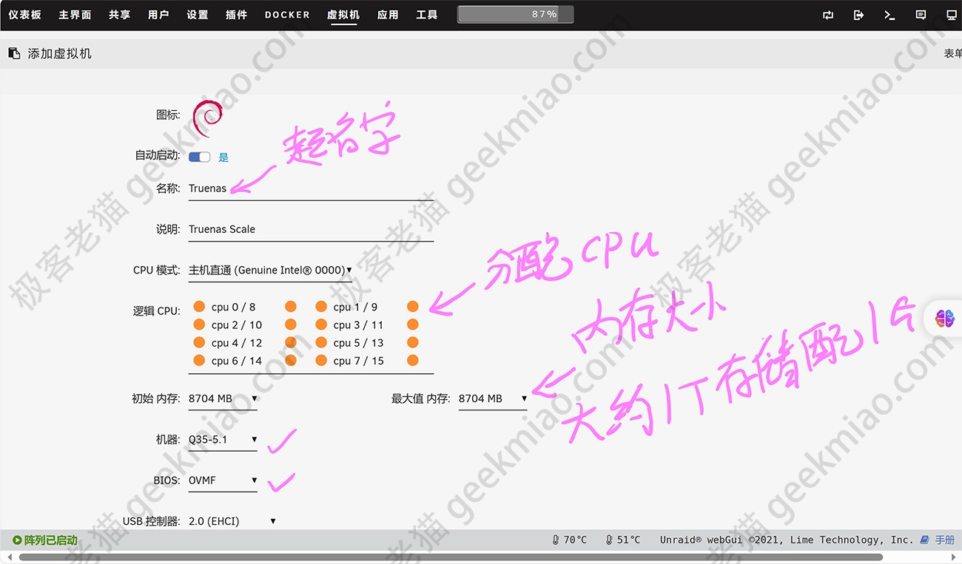The image size is (962, 564).
Task: Toggle cpu 0 checkbox before 'cpu 0 / 8'
Action: point(199,306)
